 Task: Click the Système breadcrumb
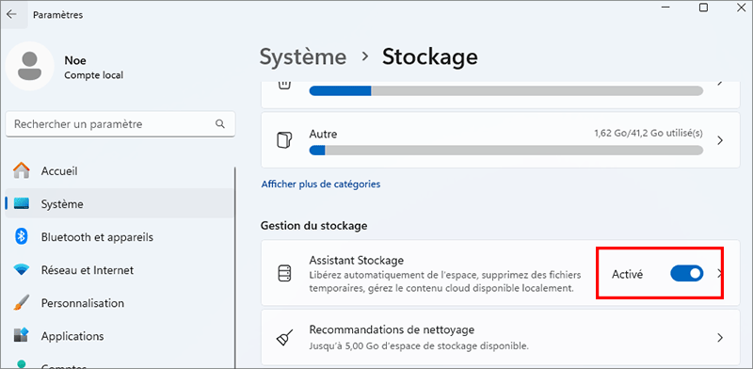pyautogui.click(x=303, y=56)
